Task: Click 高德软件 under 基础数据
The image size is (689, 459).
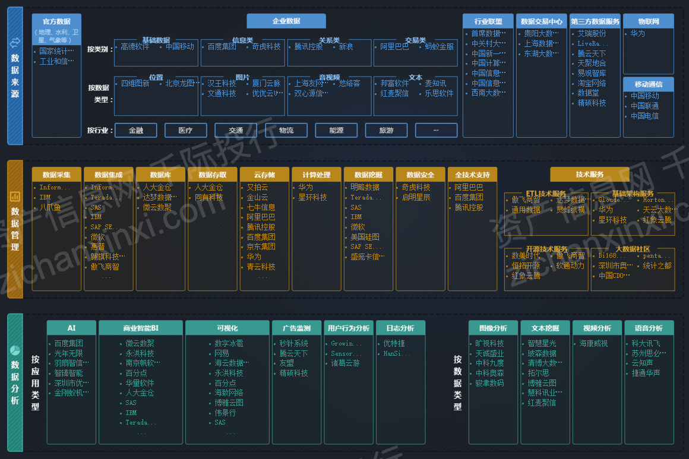Action: click(135, 46)
